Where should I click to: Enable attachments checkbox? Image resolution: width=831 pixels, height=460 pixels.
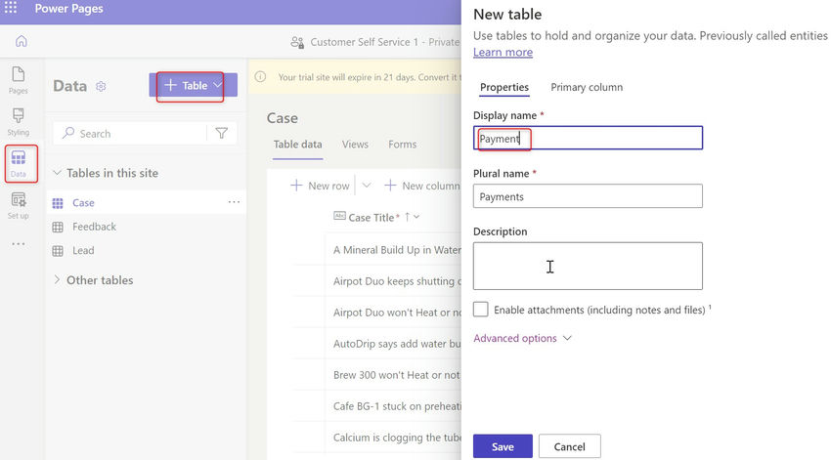pos(481,310)
